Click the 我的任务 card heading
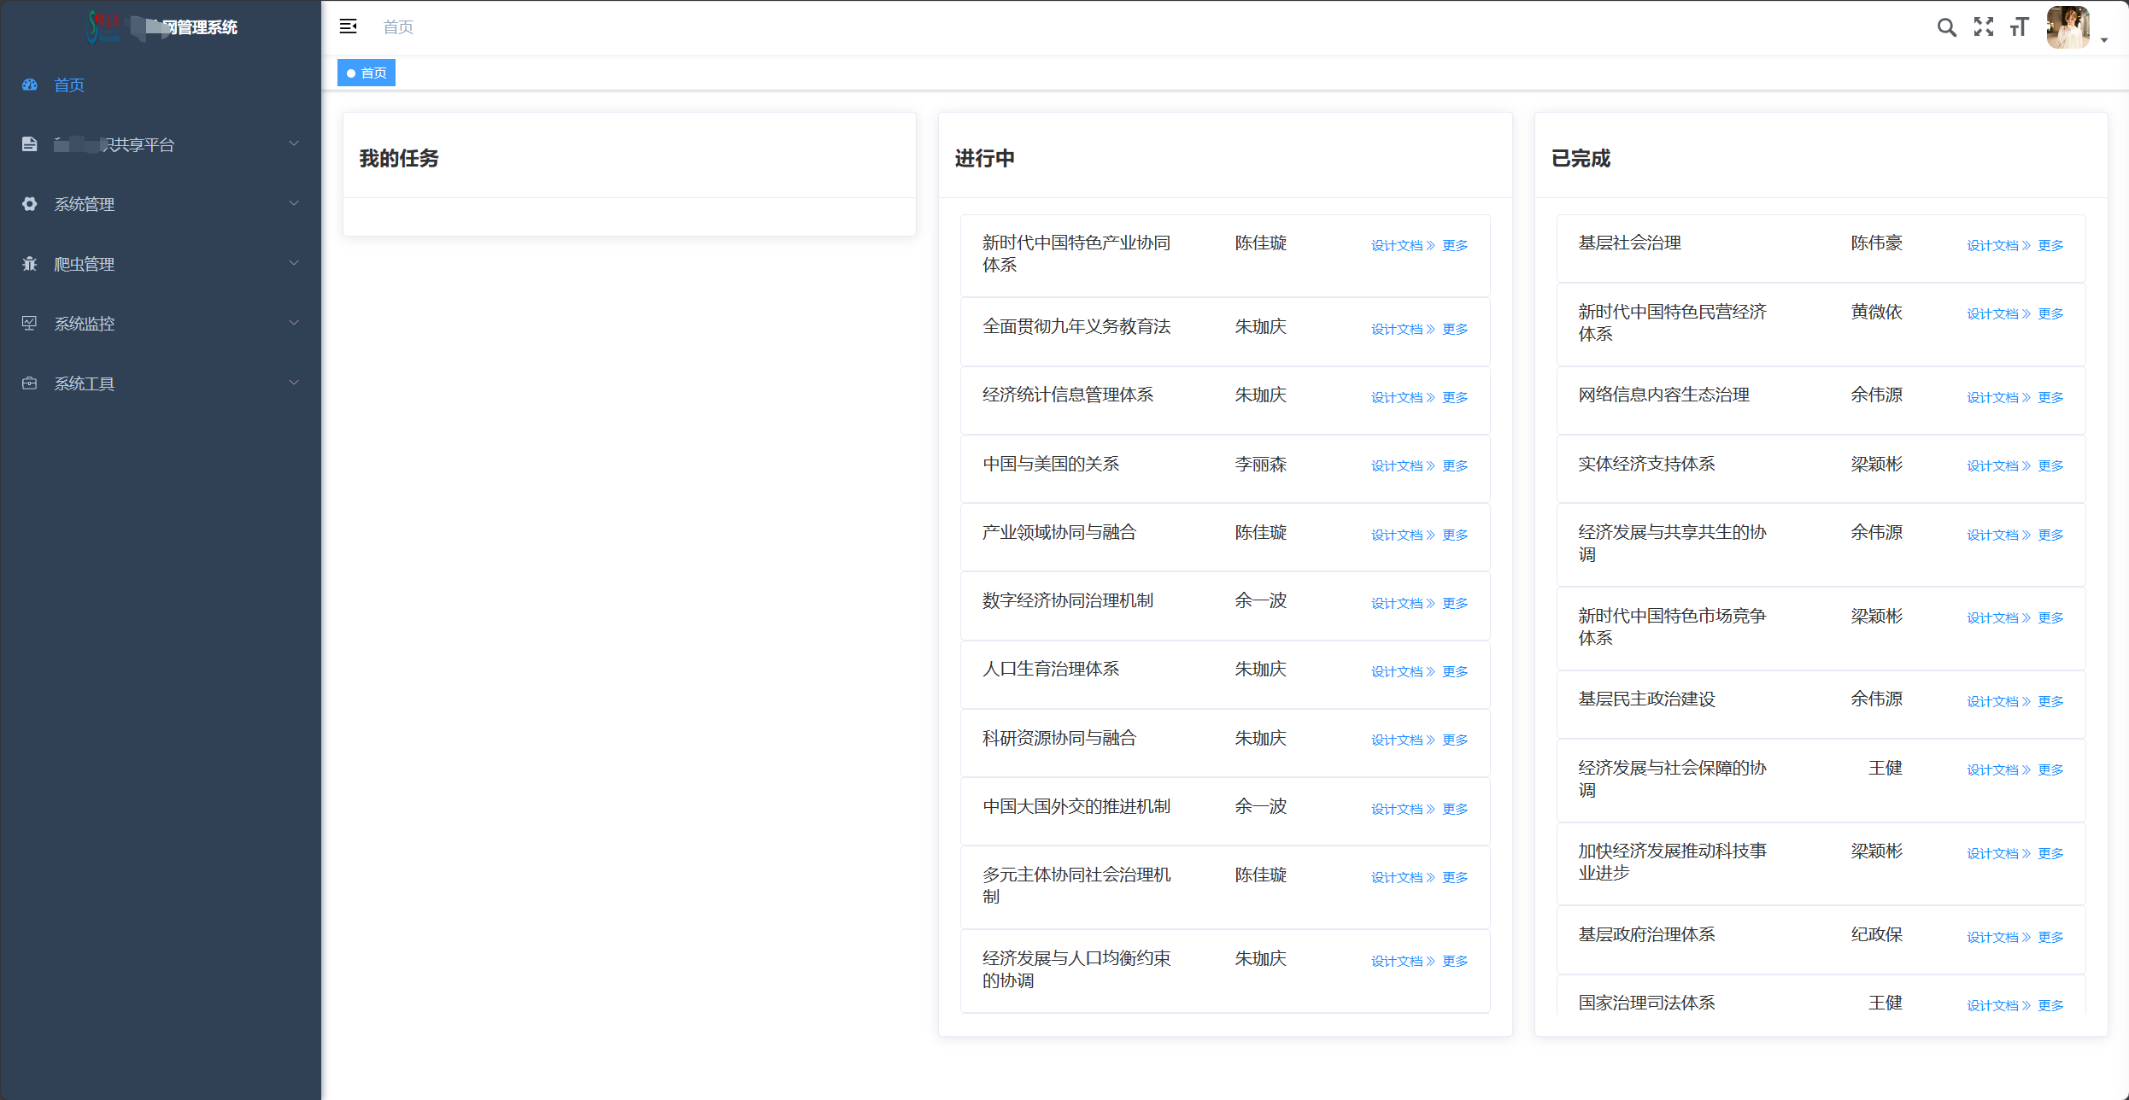Screen dimensions: 2129x1100 point(399,158)
